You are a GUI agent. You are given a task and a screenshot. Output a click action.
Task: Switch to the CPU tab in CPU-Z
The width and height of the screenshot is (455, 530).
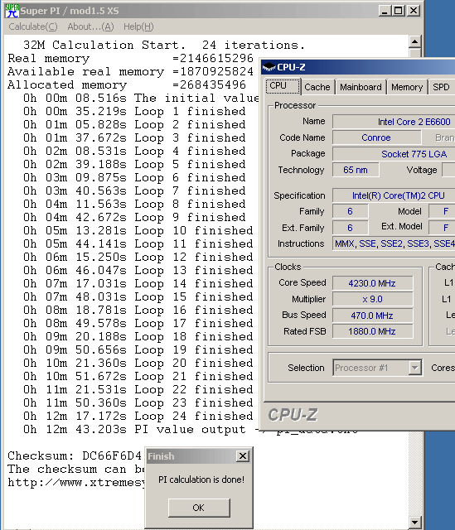(x=283, y=86)
